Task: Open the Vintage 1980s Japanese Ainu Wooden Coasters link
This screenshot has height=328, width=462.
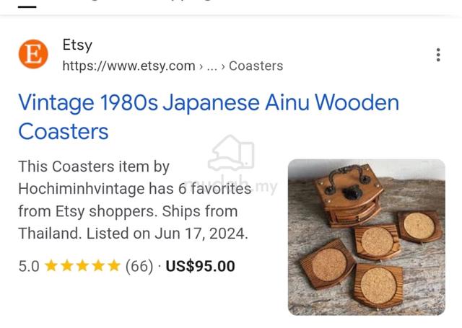Action: pos(209,117)
